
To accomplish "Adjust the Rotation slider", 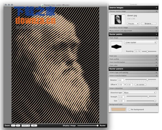I will tap(147, 80).
